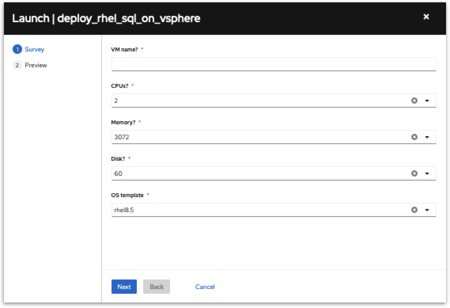Screen dimensions: 450x308
Task: Focus the VM name text field
Action: coord(274,64)
